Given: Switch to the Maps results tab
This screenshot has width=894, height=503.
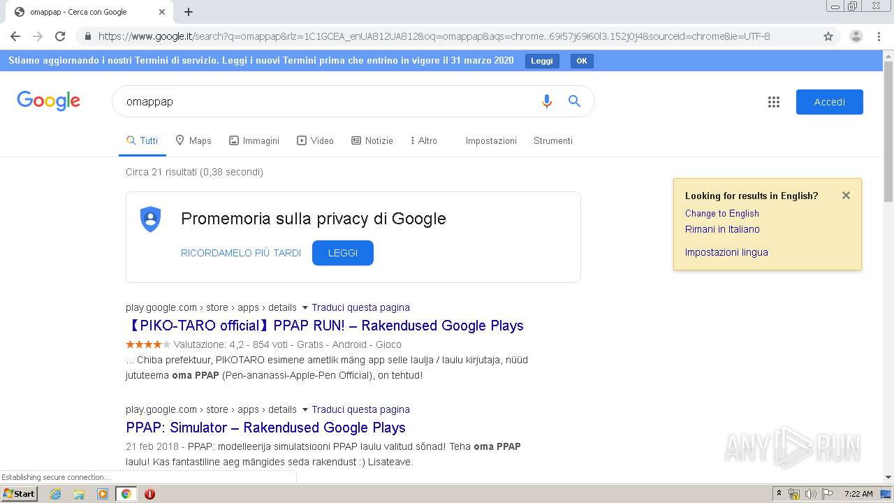Looking at the screenshot, I should 193,140.
